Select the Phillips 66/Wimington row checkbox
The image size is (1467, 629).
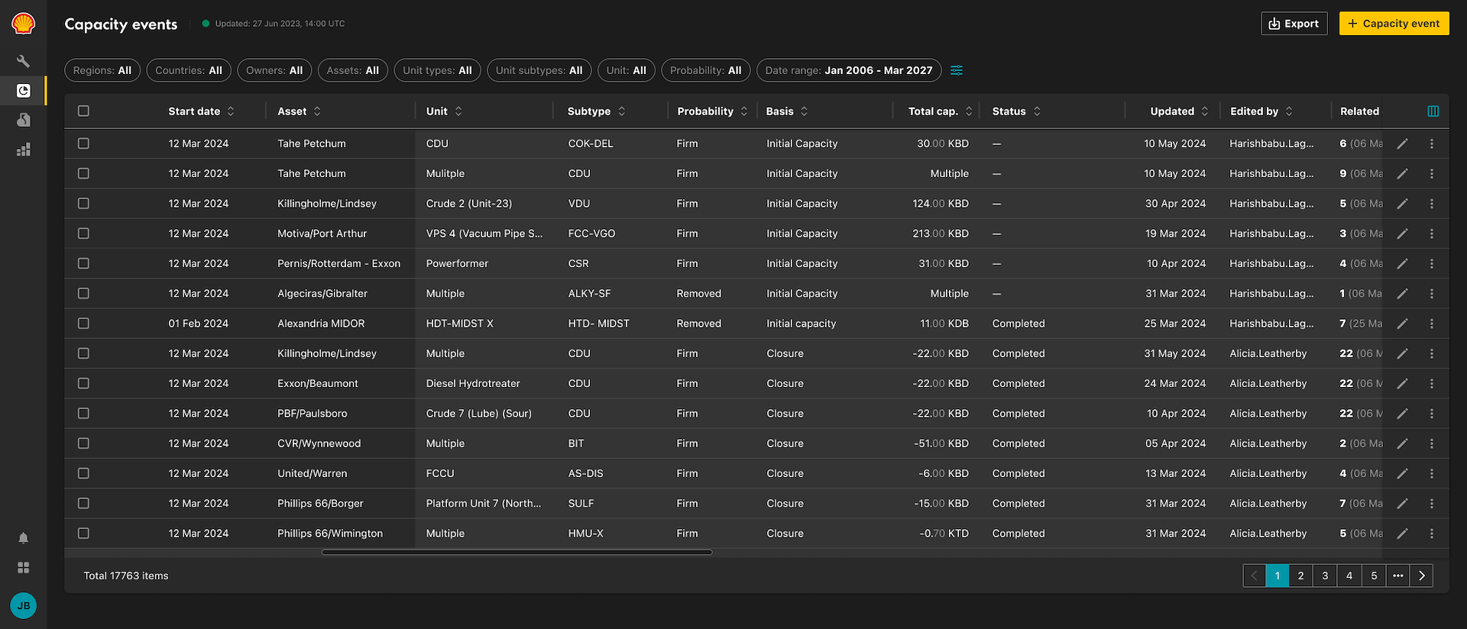[83, 534]
